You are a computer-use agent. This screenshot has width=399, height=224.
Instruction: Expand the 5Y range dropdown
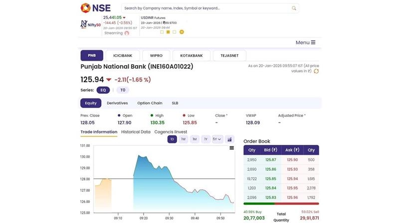[217, 139]
